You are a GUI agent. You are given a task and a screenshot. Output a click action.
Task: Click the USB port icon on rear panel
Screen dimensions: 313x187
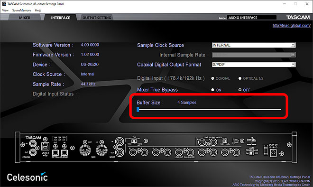pyautogui.click(x=46, y=147)
